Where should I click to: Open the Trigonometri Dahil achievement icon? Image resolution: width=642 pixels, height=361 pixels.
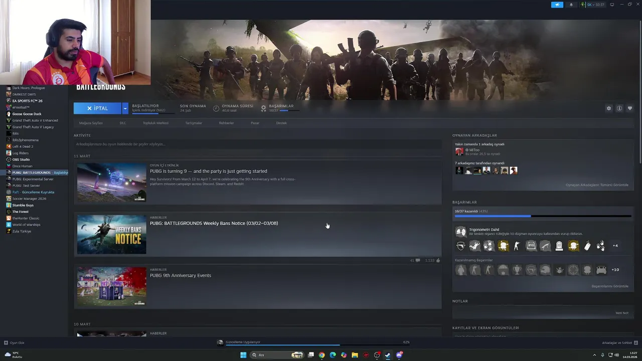tap(460, 232)
